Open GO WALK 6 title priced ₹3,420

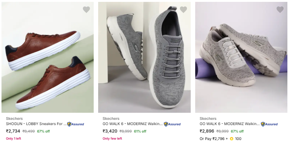[x=132, y=124]
